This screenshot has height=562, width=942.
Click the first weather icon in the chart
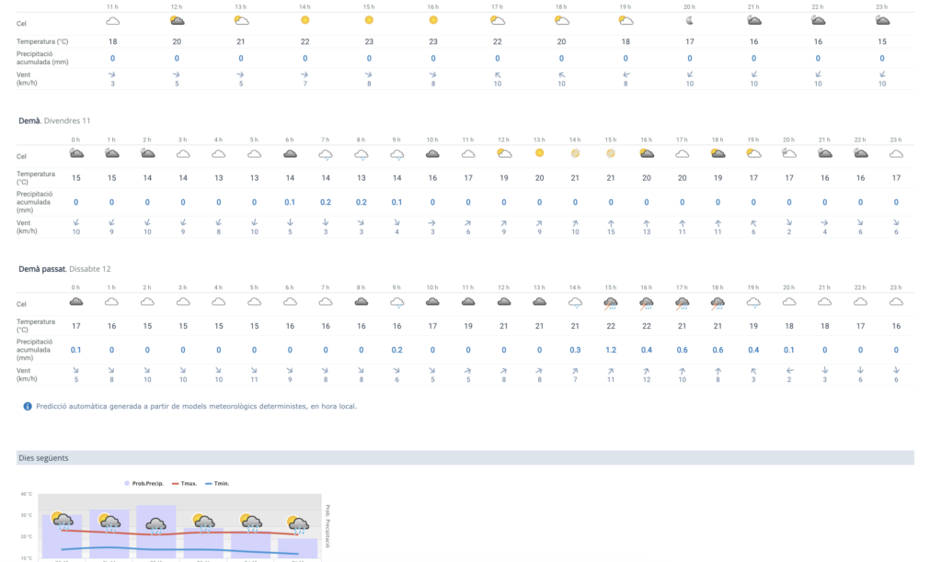coord(63,521)
